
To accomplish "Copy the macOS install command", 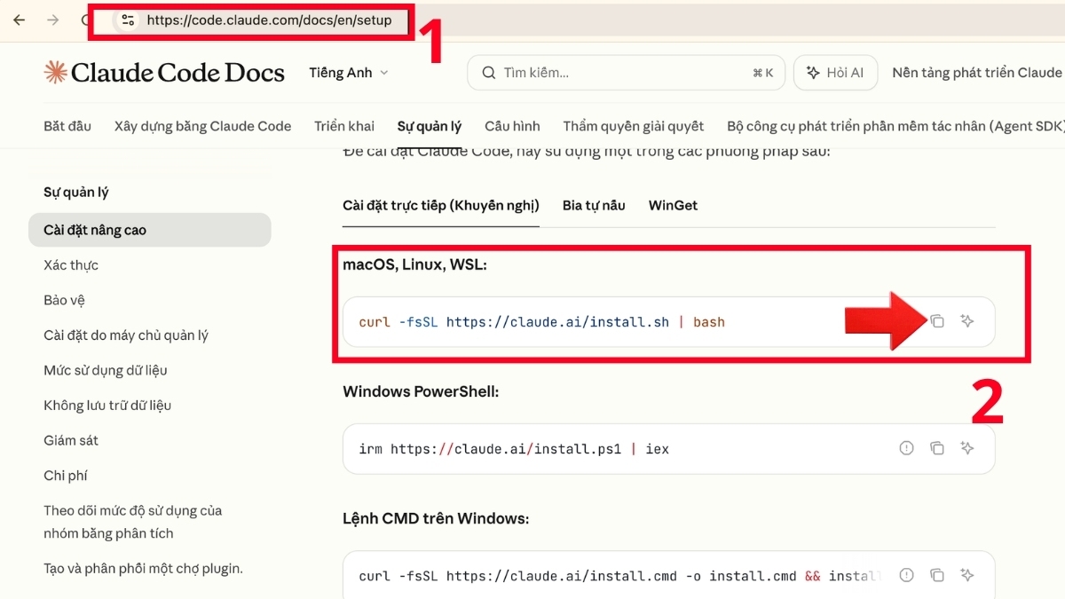I will tap(938, 322).
